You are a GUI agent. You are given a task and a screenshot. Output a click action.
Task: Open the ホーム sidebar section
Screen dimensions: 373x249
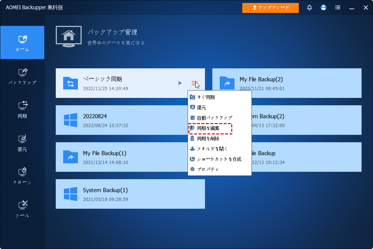[22, 42]
